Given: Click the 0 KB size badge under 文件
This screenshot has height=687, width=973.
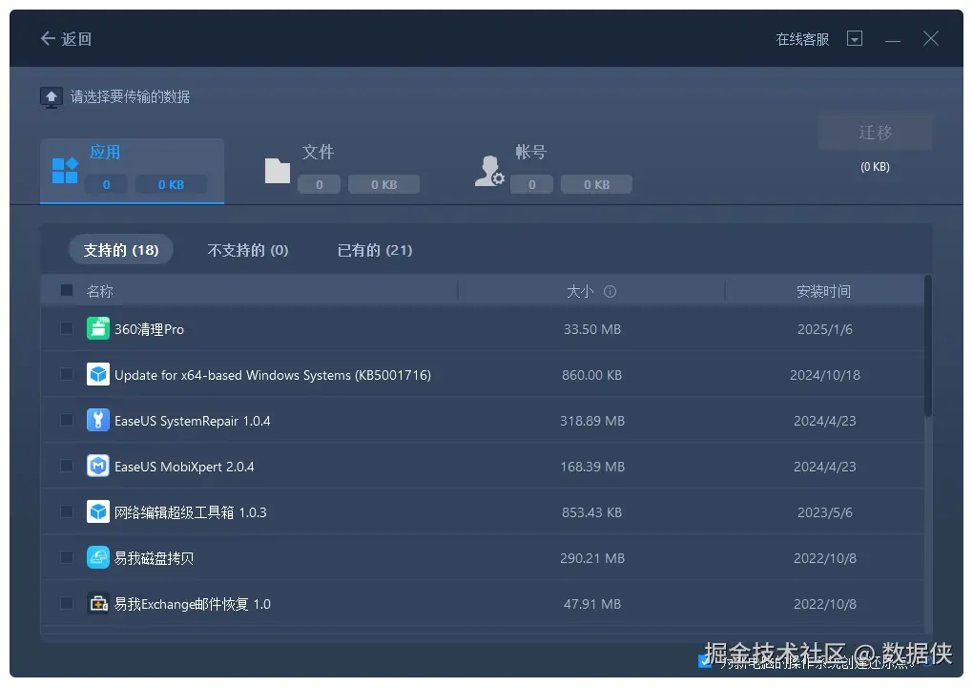Looking at the screenshot, I should (383, 184).
